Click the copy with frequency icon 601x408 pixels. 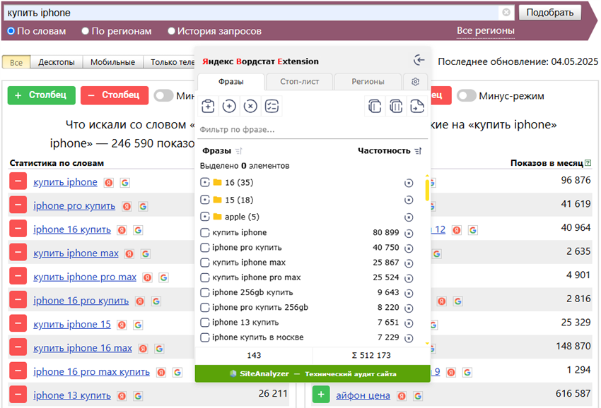pyautogui.click(x=396, y=106)
